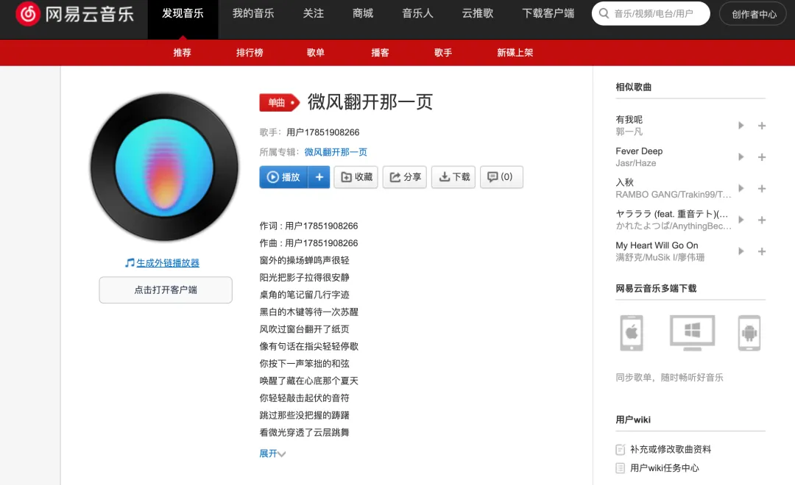Click the 创作者中心 button
The image size is (795, 485).
(754, 14)
